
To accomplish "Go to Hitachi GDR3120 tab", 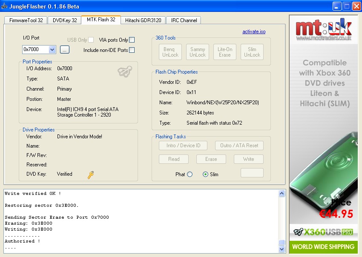I will (143, 20).
